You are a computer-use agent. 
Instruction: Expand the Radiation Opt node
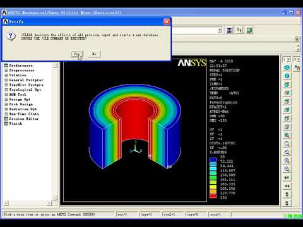[x=6, y=109]
